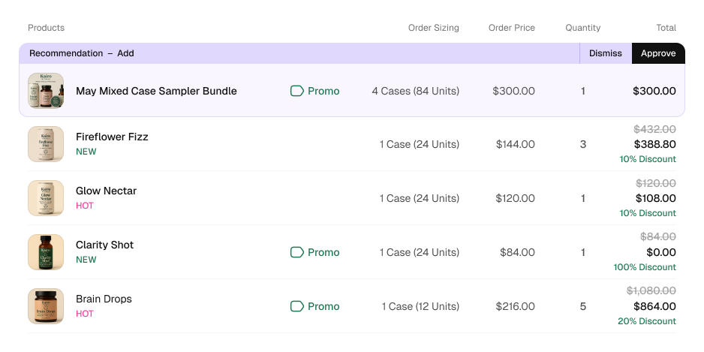Click the Order Sizing column header
Image resolution: width=704 pixels, height=352 pixels.
click(x=434, y=28)
